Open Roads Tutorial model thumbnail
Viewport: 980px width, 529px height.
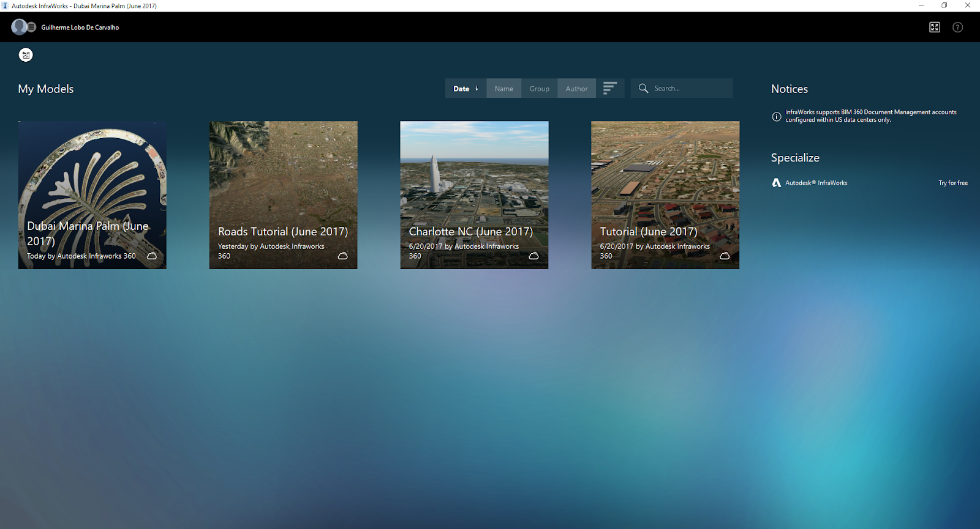(284, 195)
